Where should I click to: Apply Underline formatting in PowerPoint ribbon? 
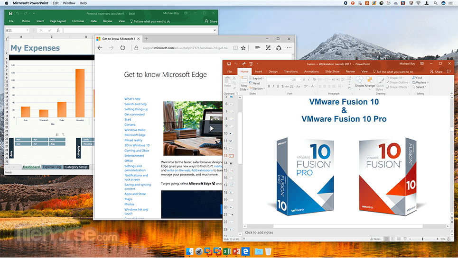(x=278, y=86)
